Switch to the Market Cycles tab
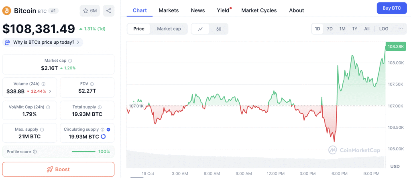Image resolution: width=411 pixels, height=178 pixels. (x=259, y=10)
